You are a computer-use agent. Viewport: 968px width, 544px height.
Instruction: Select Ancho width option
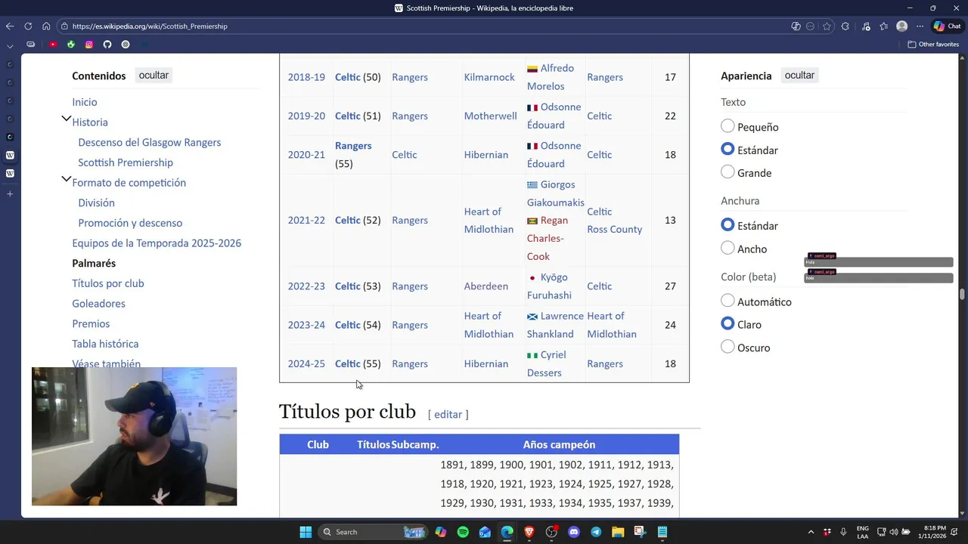click(728, 248)
